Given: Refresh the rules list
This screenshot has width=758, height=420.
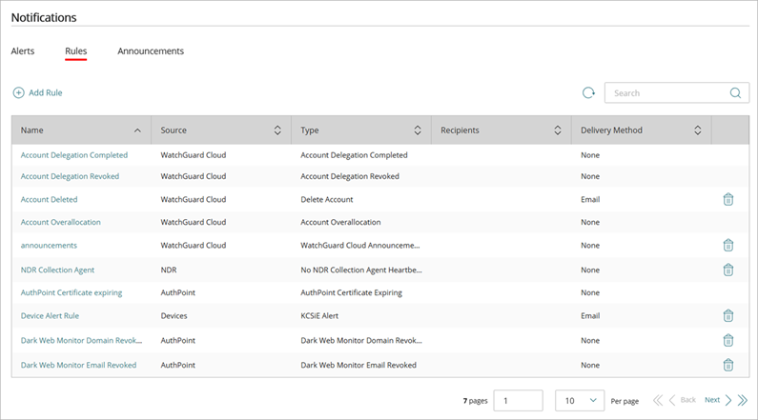Looking at the screenshot, I should [588, 92].
